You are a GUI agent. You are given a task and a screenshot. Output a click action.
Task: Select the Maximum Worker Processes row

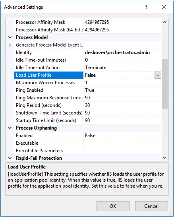click(x=88, y=83)
